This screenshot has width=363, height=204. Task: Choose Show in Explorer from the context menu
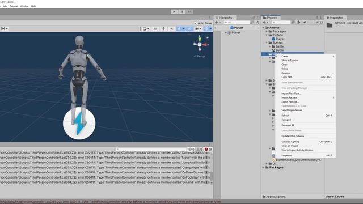(x=305, y=61)
